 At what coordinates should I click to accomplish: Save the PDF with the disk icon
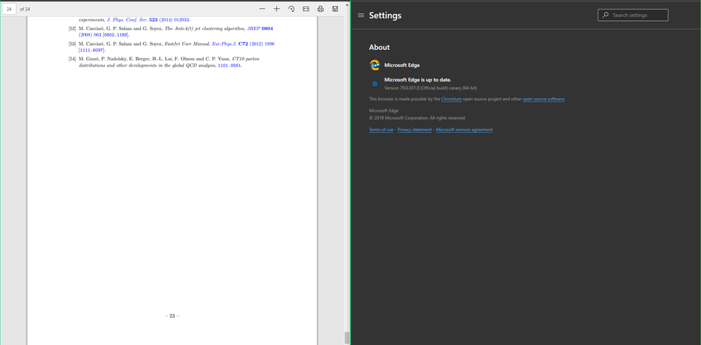[x=335, y=9]
